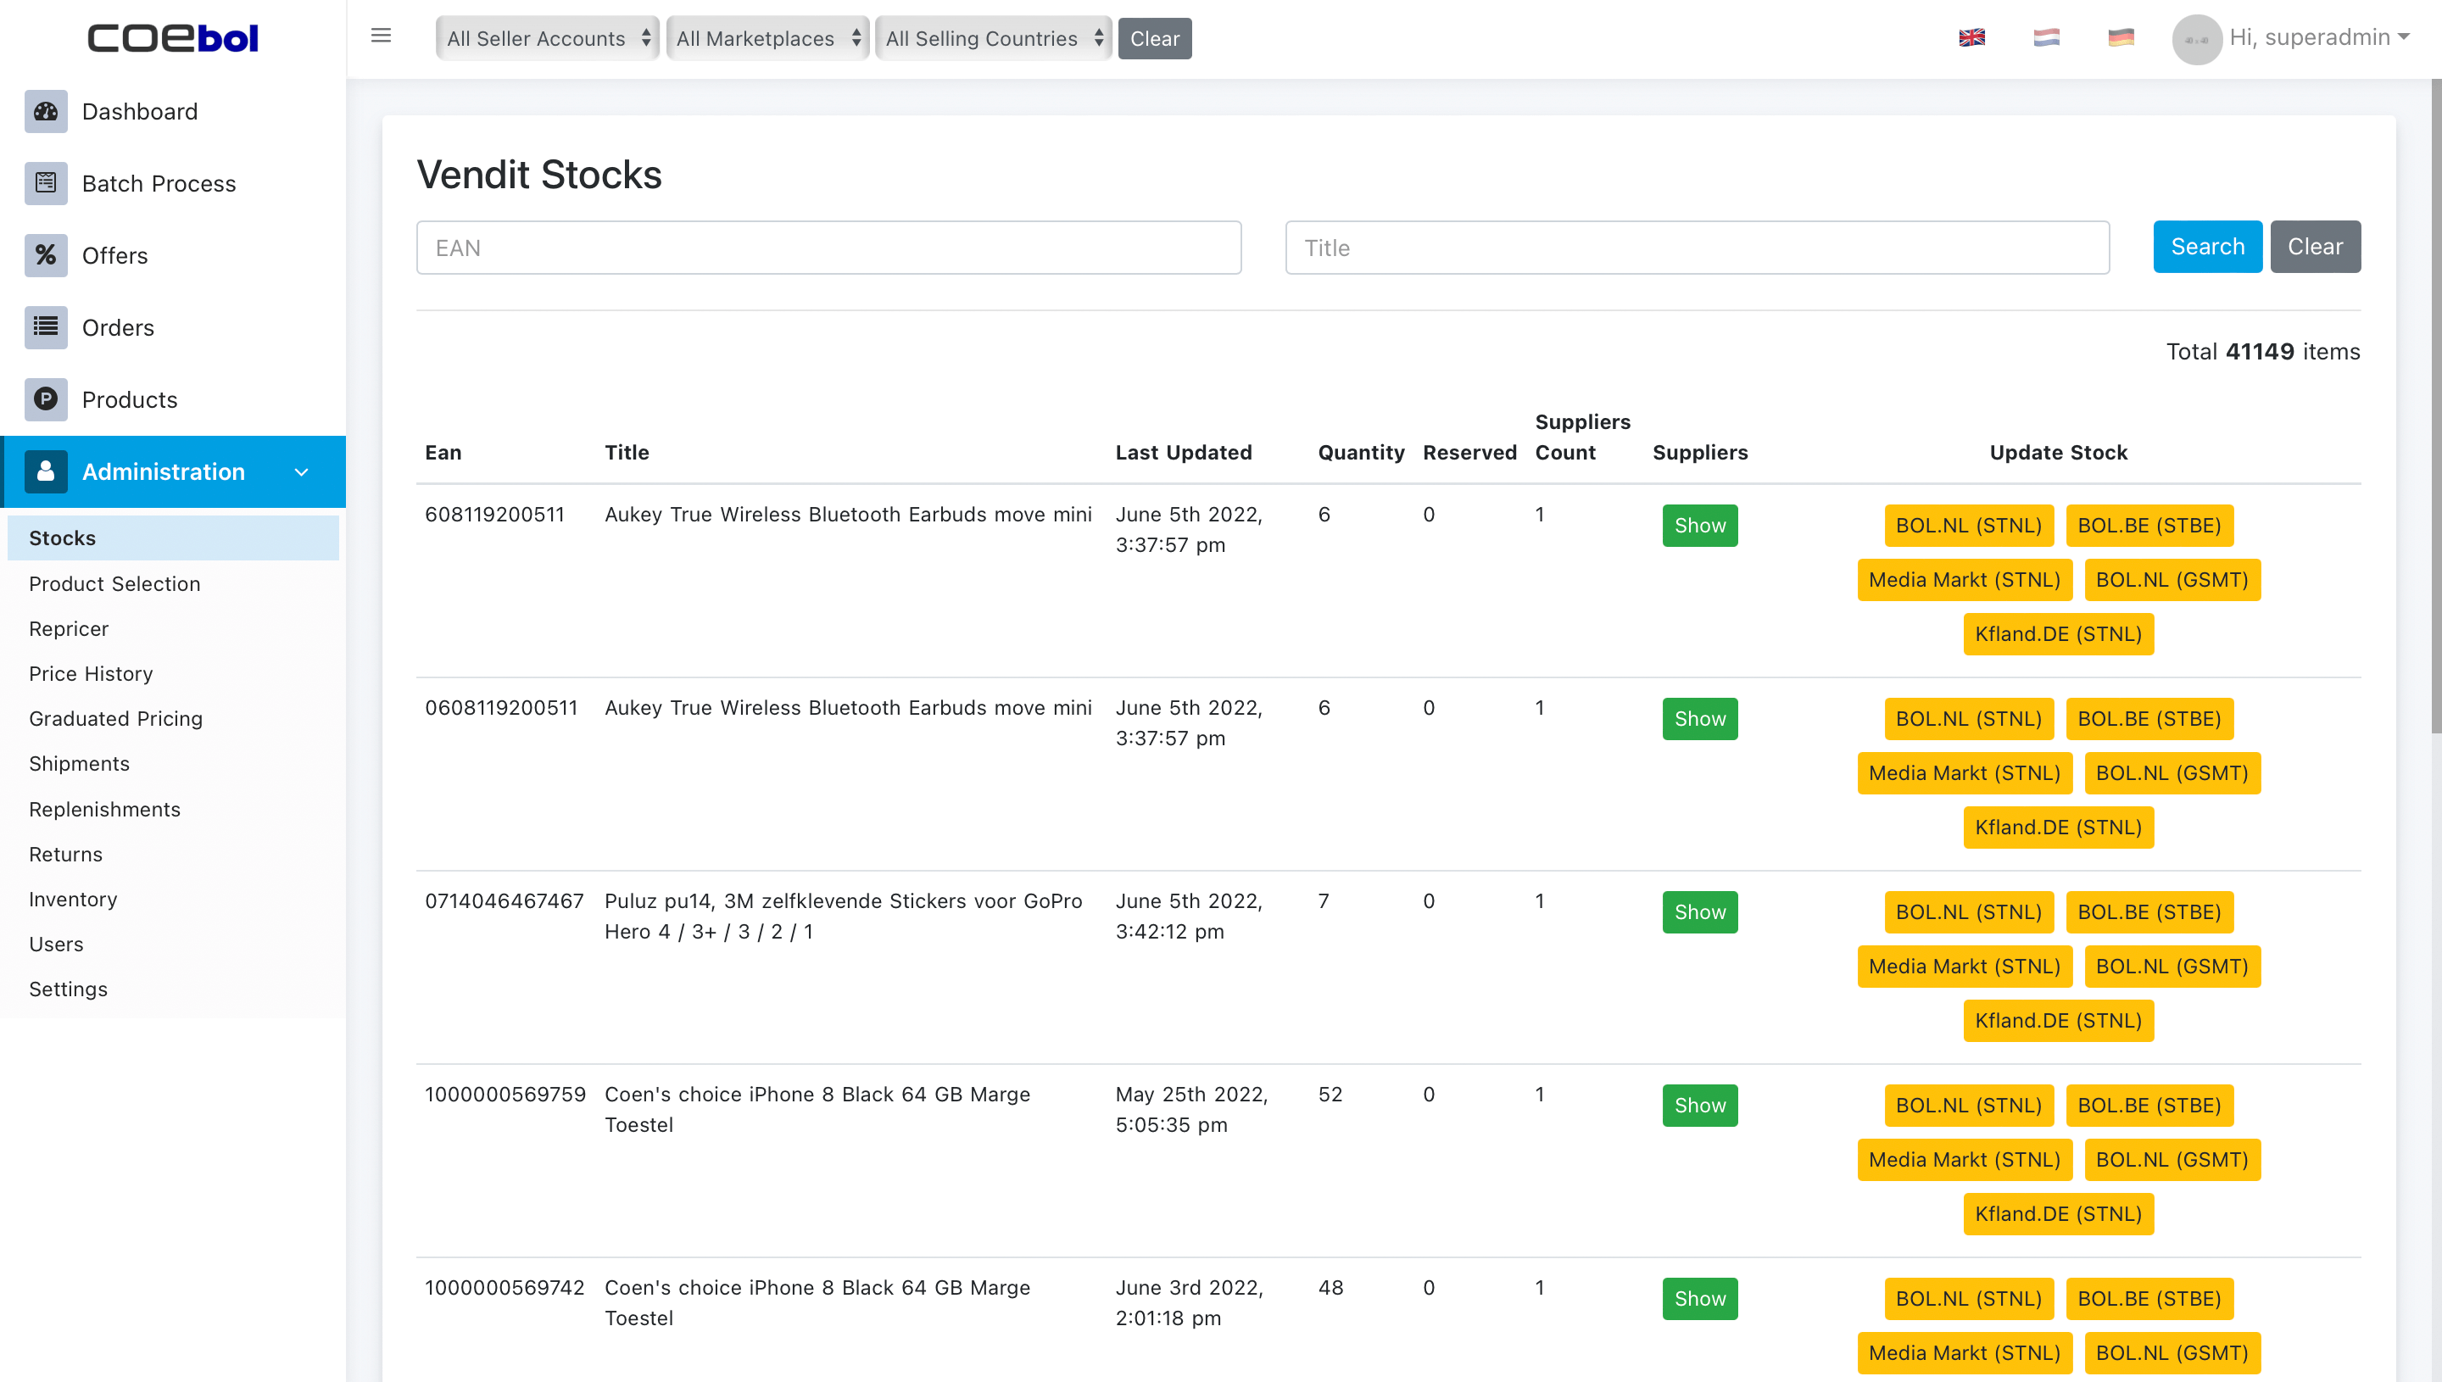Open the Users submenu item
The height and width of the screenshot is (1382, 2442).
(56, 944)
